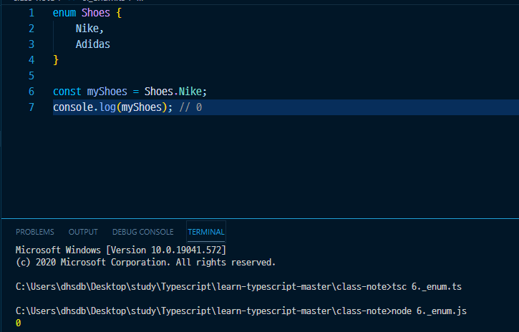
Task: Click the yellow '0' terminal output
Action: [x=18, y=323]
